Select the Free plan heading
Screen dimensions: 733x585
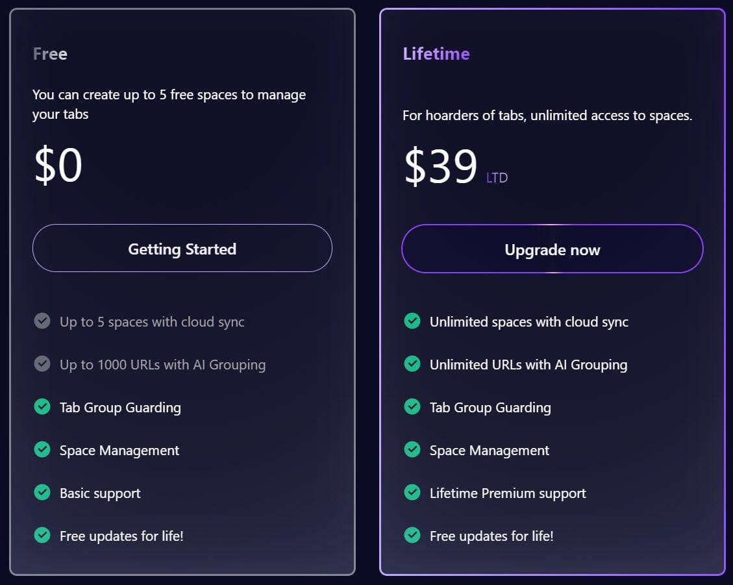pyautogui.click(x=49, y=54)
